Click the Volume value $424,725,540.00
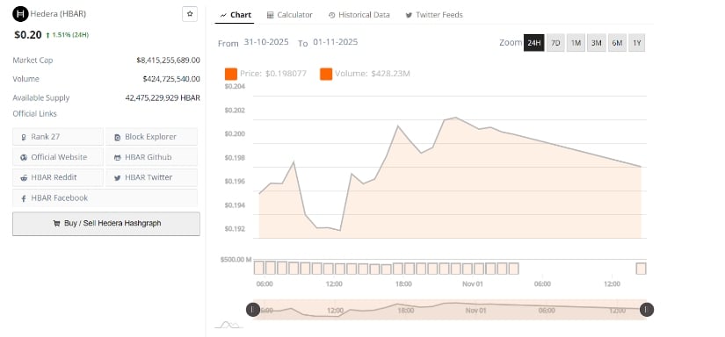The image size is (725, 337). (171, 79)
